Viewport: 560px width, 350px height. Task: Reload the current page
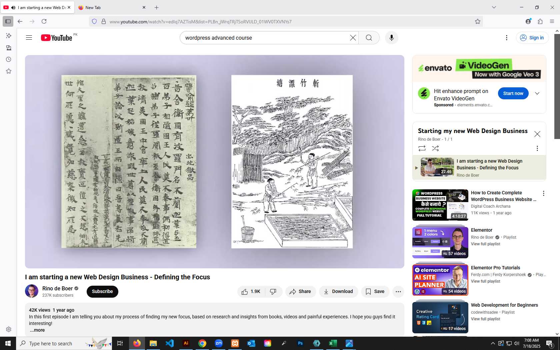[x=44, y=21]
